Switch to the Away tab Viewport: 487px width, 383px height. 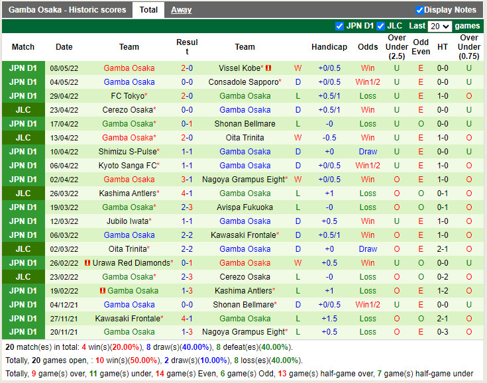pos(181,10)
